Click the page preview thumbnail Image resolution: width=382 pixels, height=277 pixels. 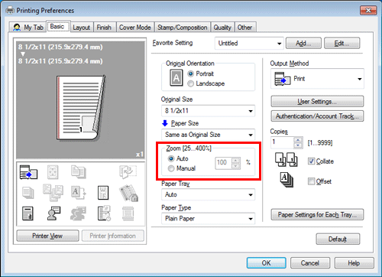pyautogui.click(x=81, y=108)
